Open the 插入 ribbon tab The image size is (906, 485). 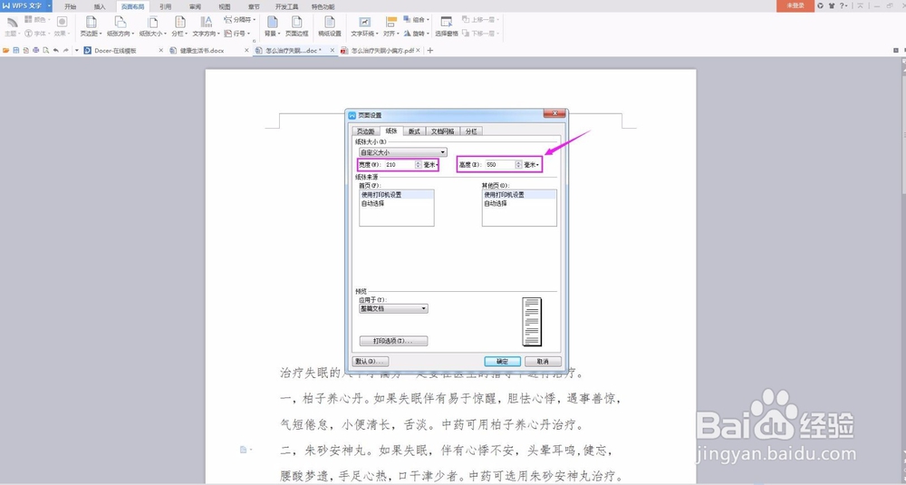pyautogui.click(x=100, y=7)
